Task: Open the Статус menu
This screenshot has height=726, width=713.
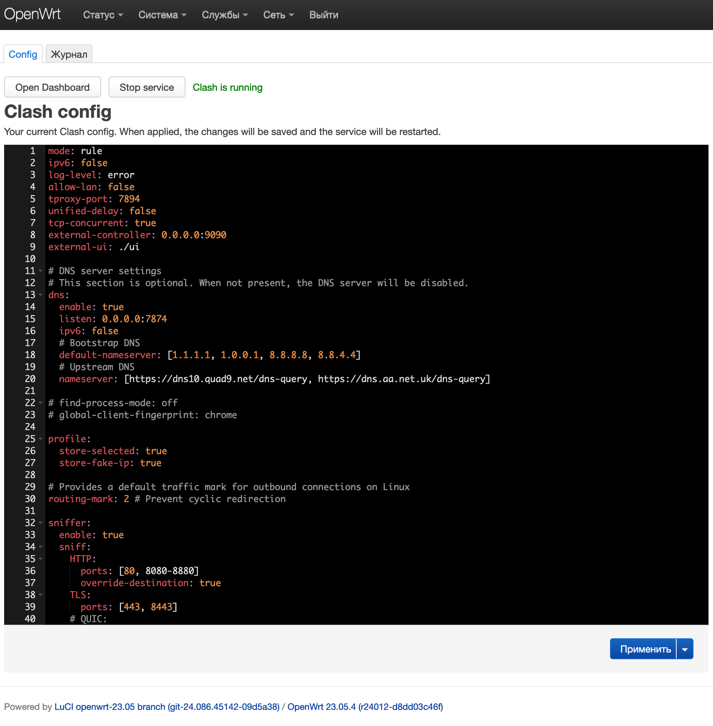Action: pos(103,15)
